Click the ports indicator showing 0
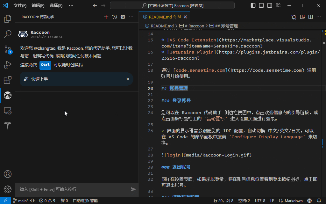This screenshot has width=326, height=204. (x=64, y=201)
